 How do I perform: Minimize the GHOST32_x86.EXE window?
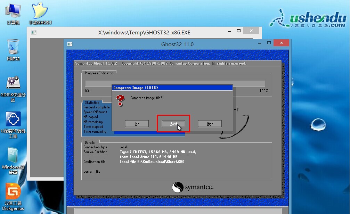[x=229, y=31]
